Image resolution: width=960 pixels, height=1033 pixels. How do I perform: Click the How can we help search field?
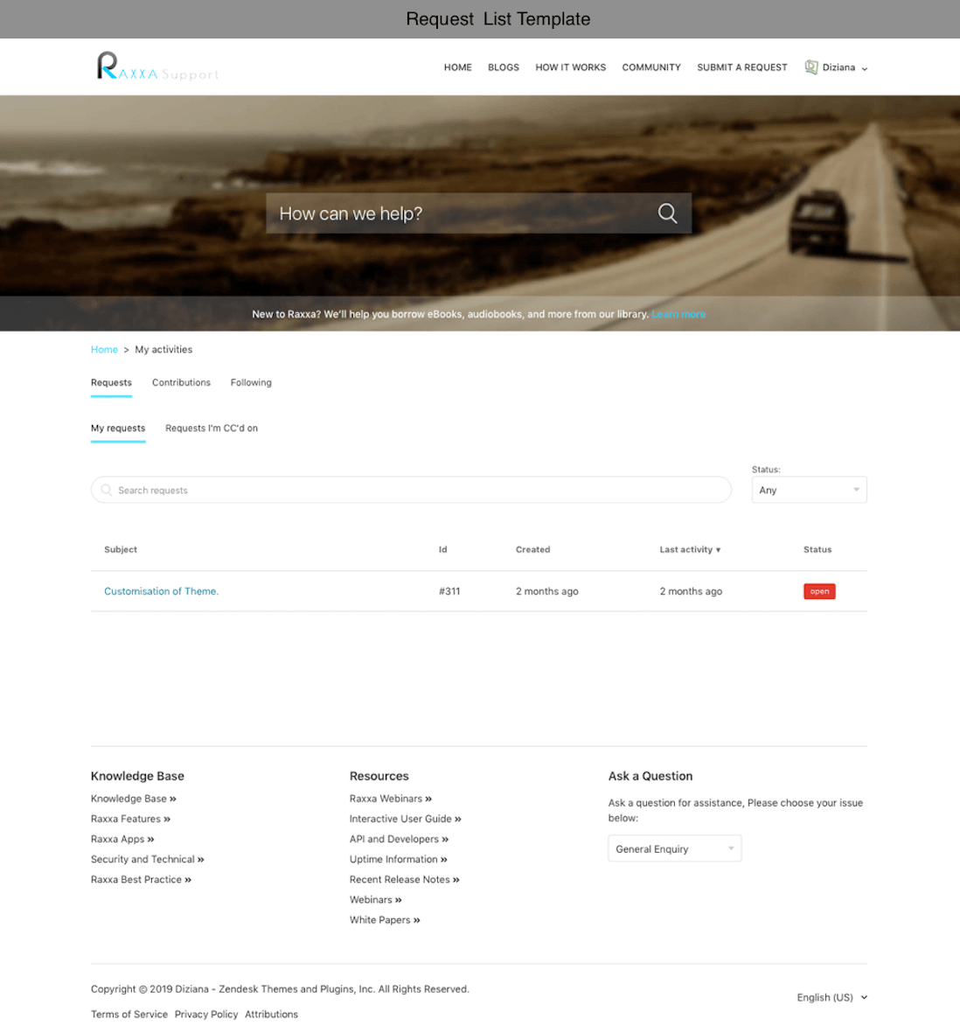[459, 213]
